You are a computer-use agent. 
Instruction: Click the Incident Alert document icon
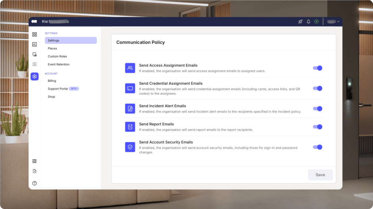(130, 109)
